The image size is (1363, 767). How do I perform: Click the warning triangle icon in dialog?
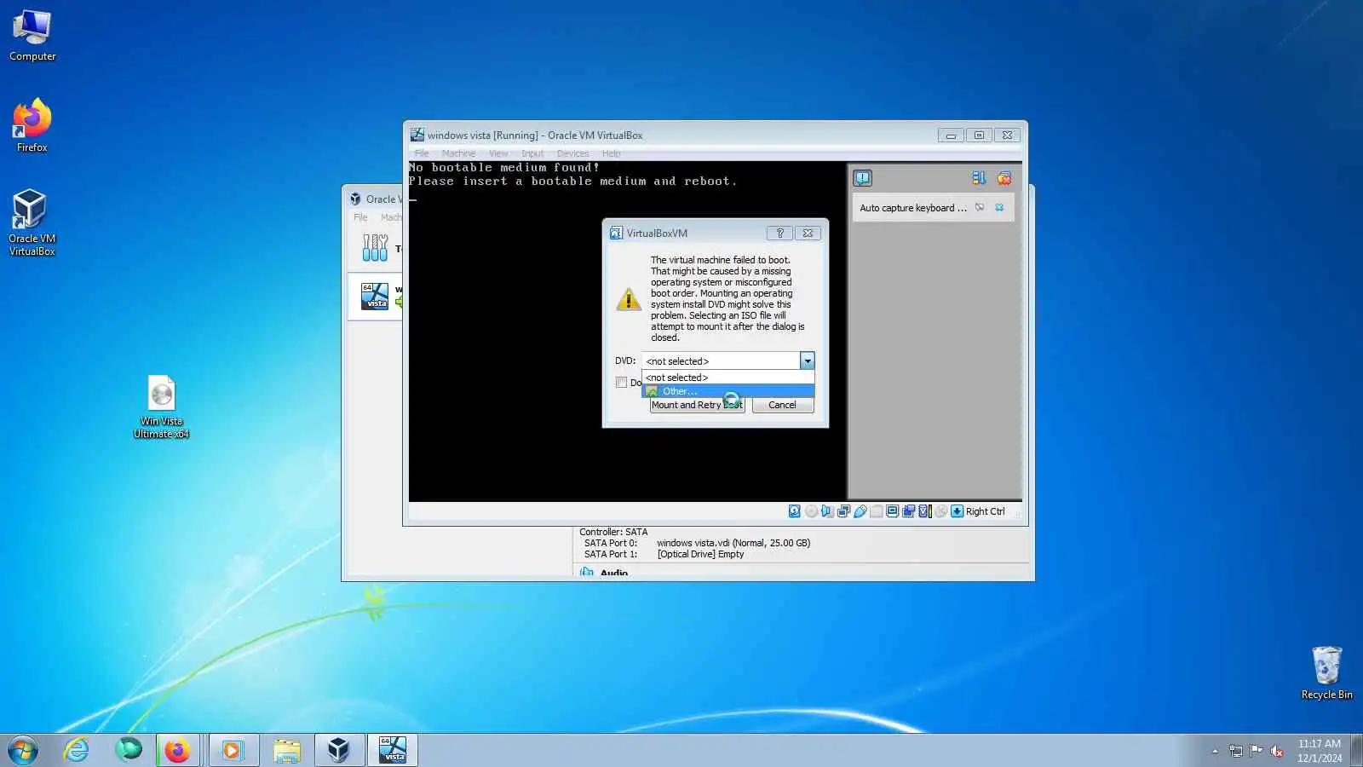coord(629,298)
